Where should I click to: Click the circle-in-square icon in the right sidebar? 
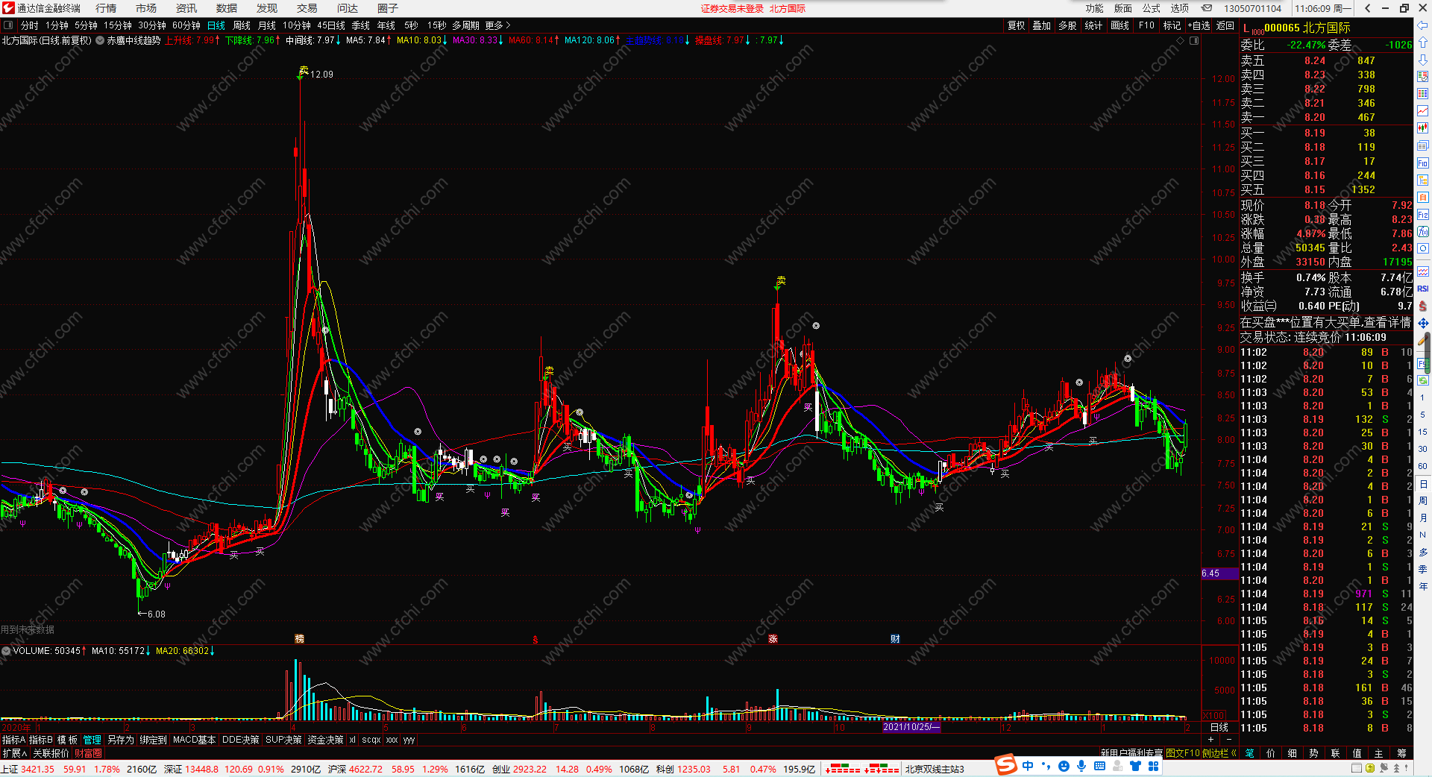tap(1423, 249)
